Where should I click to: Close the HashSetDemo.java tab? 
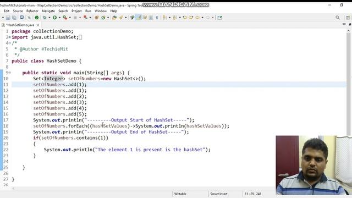[38, 25]
